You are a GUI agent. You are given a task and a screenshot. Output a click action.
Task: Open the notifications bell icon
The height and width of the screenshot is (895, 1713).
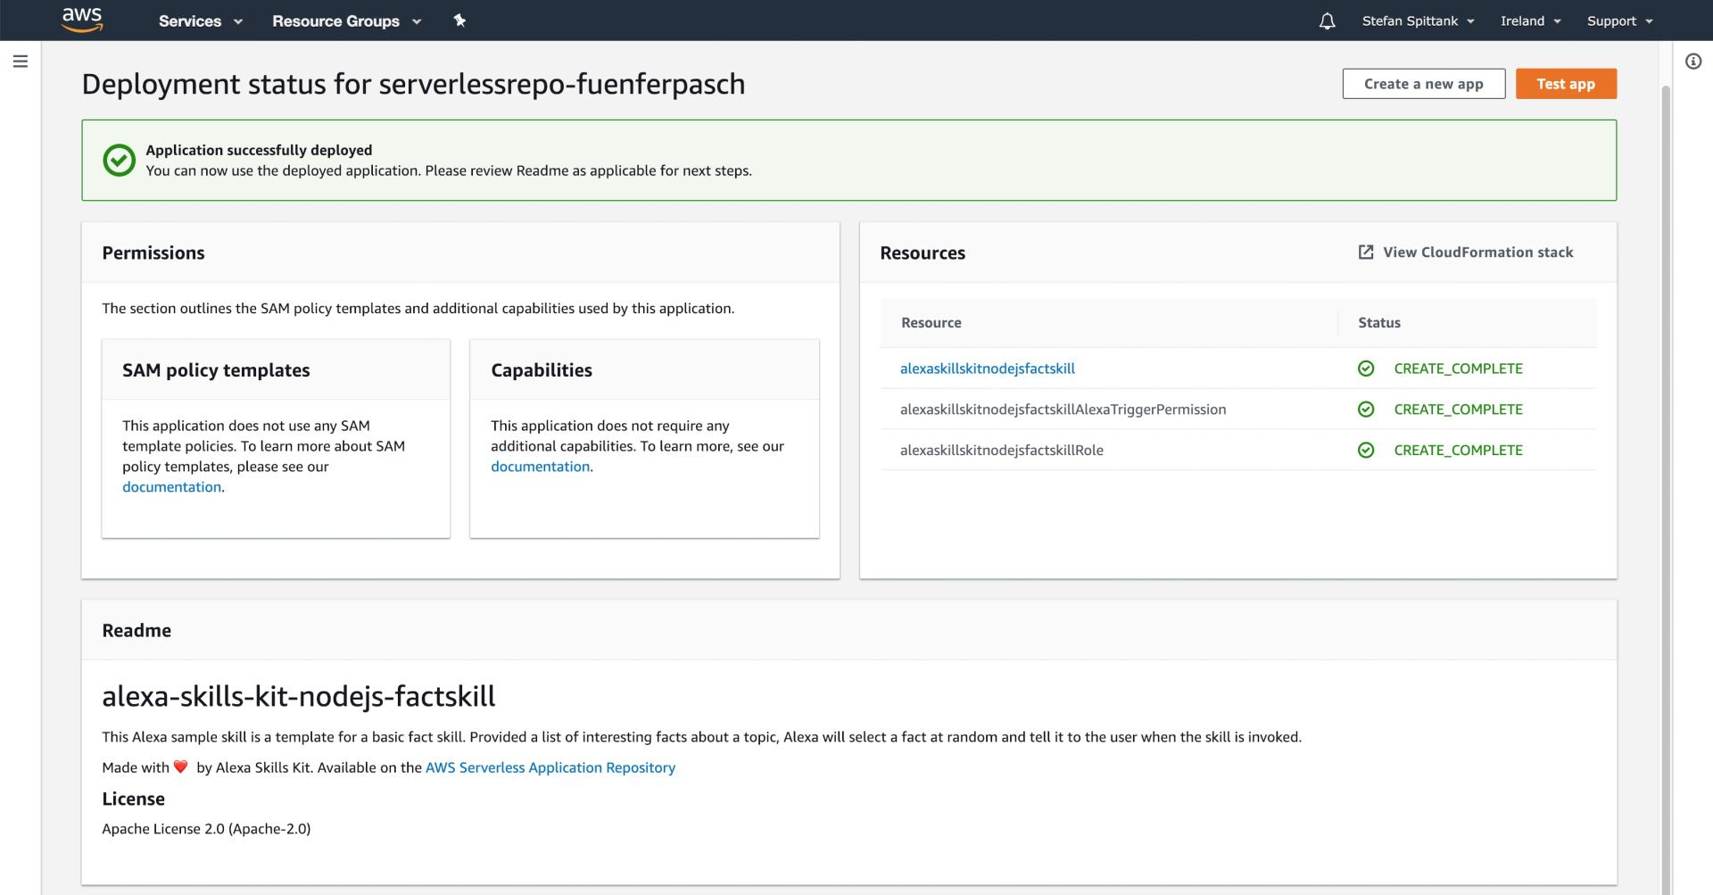point(1327,21)
